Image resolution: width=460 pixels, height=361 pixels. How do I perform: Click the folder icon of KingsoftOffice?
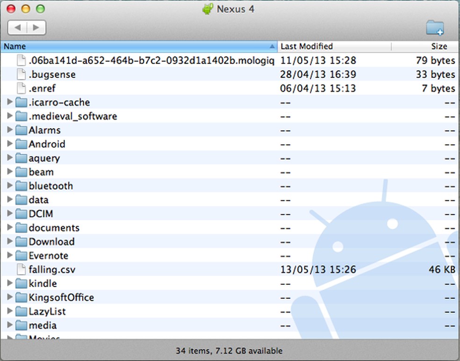pyautogui.click(x=21, y=297)
